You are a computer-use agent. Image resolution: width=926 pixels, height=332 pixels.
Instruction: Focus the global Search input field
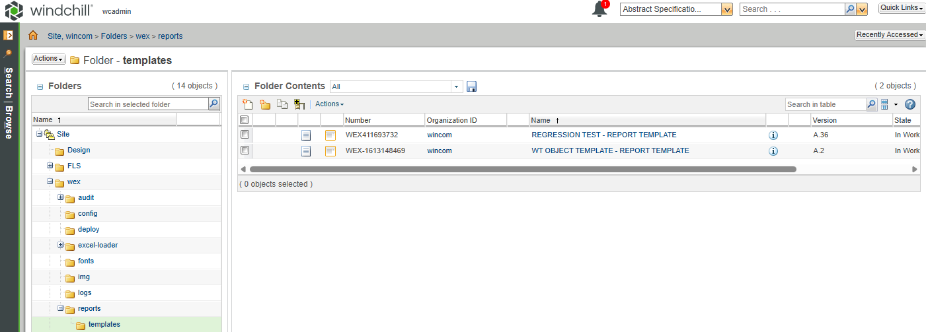(x=792, y=9)
